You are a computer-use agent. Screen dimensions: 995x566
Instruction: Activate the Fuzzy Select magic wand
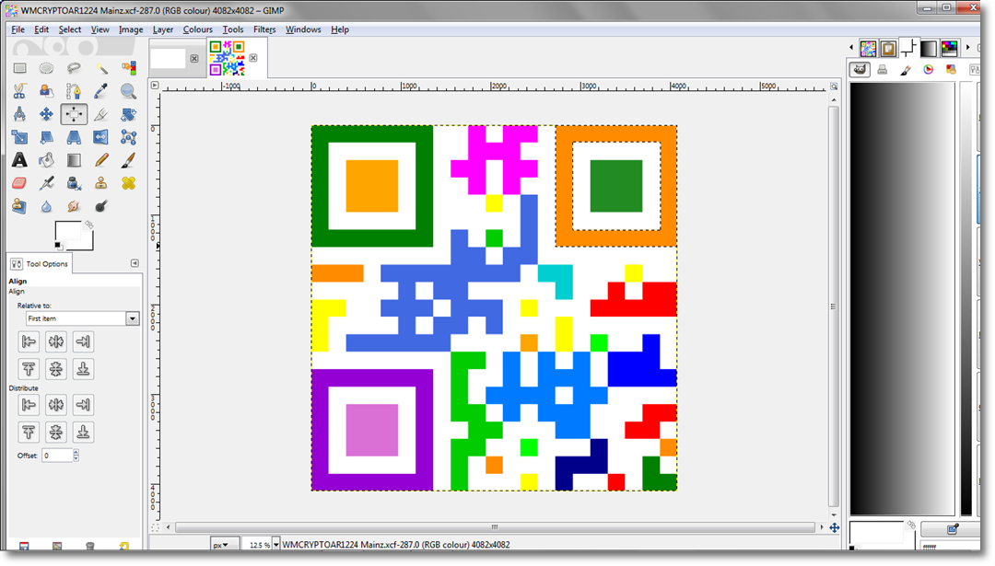(x=101, y=68)
